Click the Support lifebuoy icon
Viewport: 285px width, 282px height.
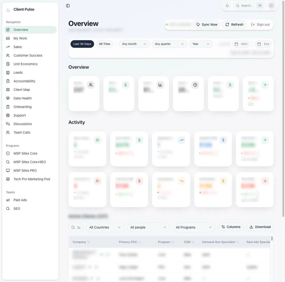coord(8,115)
